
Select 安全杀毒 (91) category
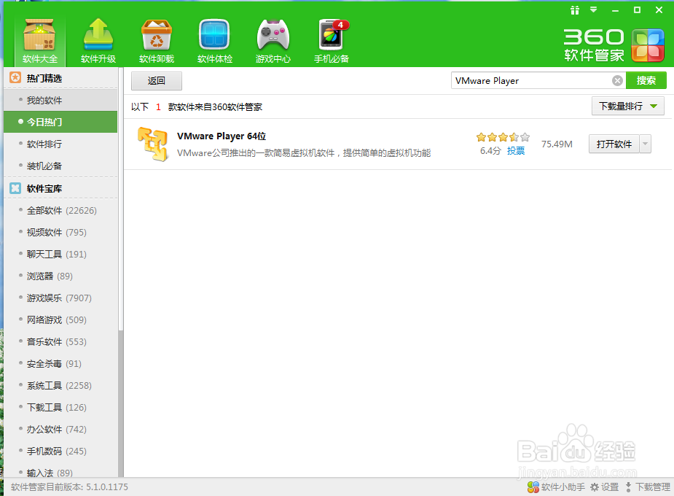60,364
